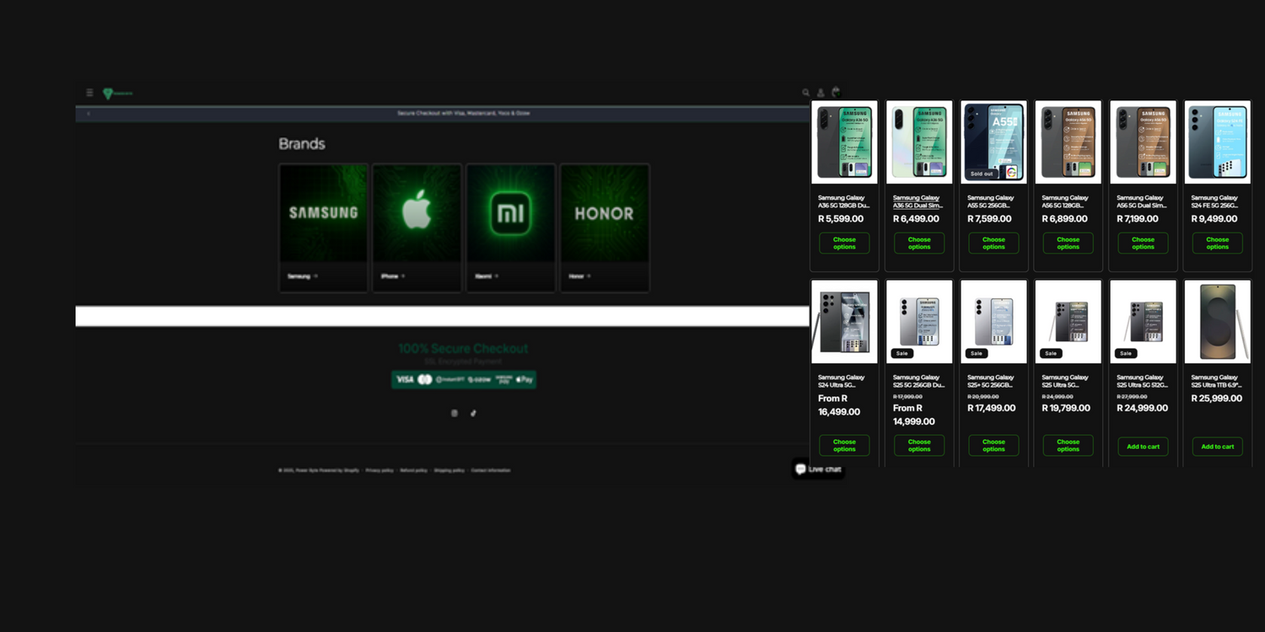Open the account profile icon
Image resolution: width=1265 pixels, height=632 pixels.
coord(821,93)
